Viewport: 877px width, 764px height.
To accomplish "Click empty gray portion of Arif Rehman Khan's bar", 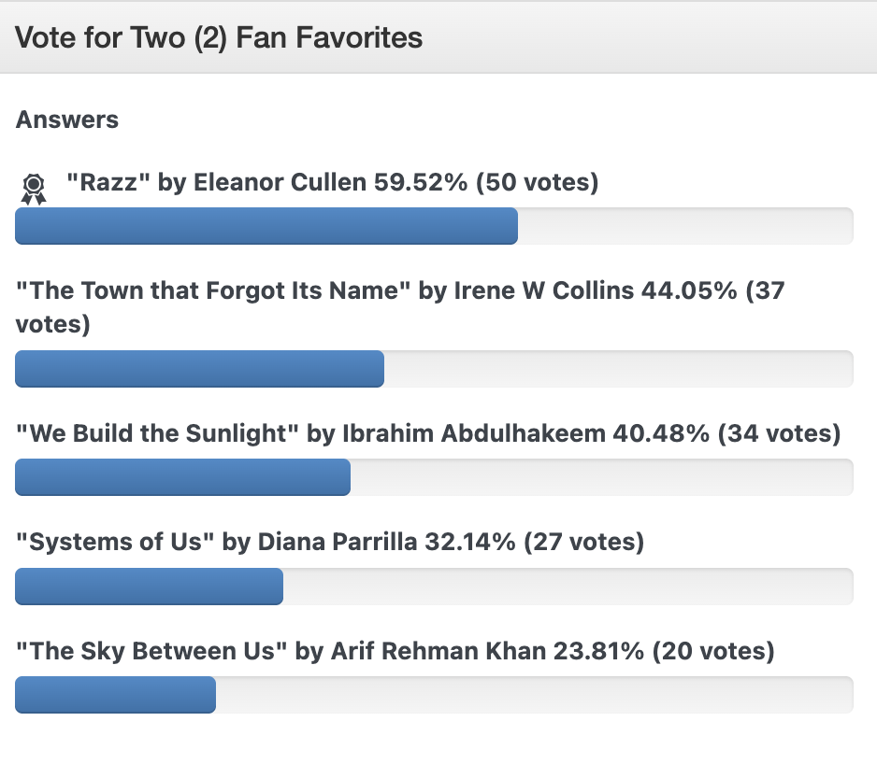I will [x=534, y=694].
